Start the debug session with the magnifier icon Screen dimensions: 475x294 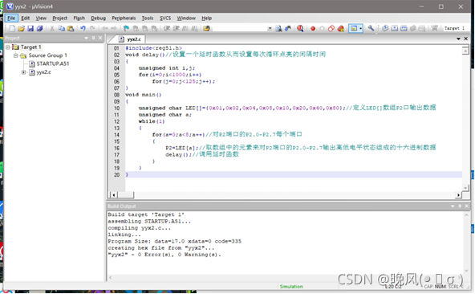(300, 29)
